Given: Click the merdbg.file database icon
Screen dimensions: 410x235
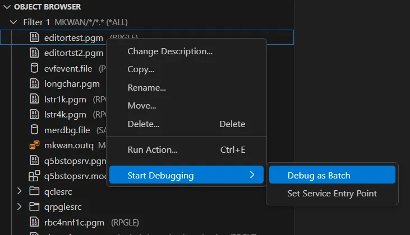Looking at the screenshot, I should 34,130.
